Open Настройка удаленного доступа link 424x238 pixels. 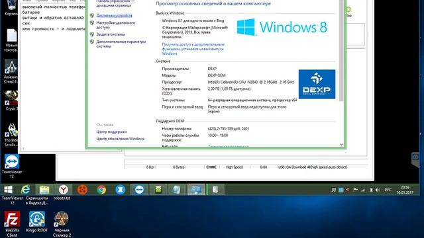pos(115,25)
